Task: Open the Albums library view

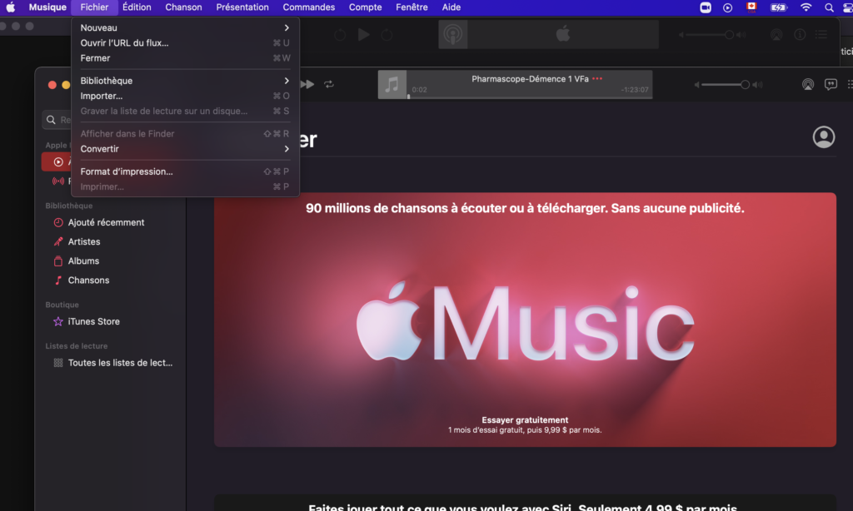Action: coord(83,260)
